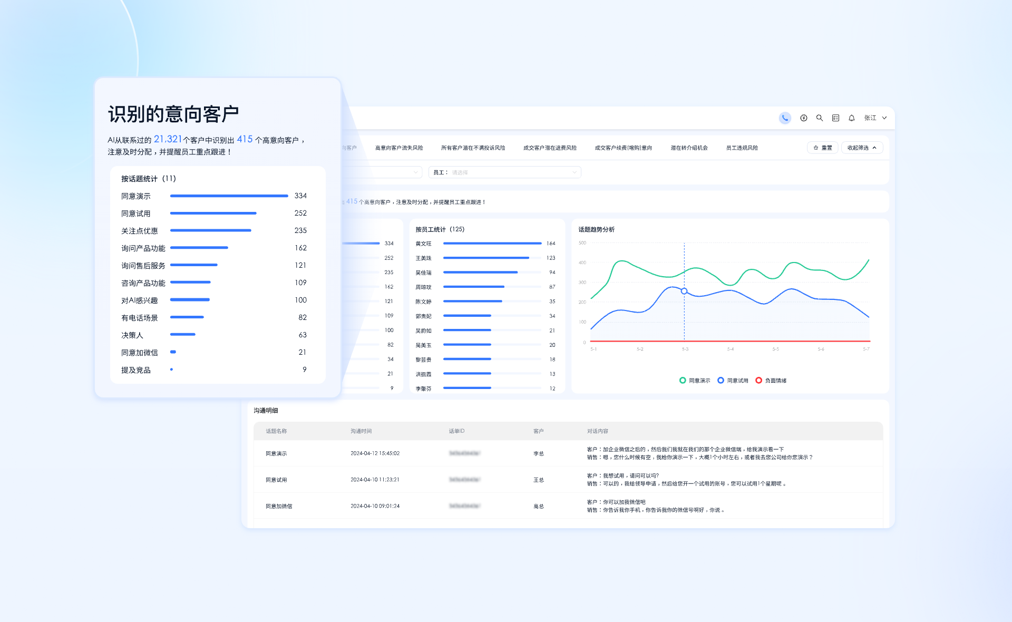The height and width of the screenshot is (622, 1012).
Task: Open the task checklist icon
Action: point(835,118)
